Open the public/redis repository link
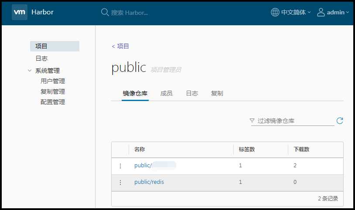The width and height of the screenshot is (355, 210). pos(149,182)
